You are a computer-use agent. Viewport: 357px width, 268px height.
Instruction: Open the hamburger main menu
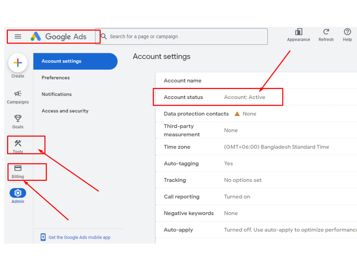(18, 36)
